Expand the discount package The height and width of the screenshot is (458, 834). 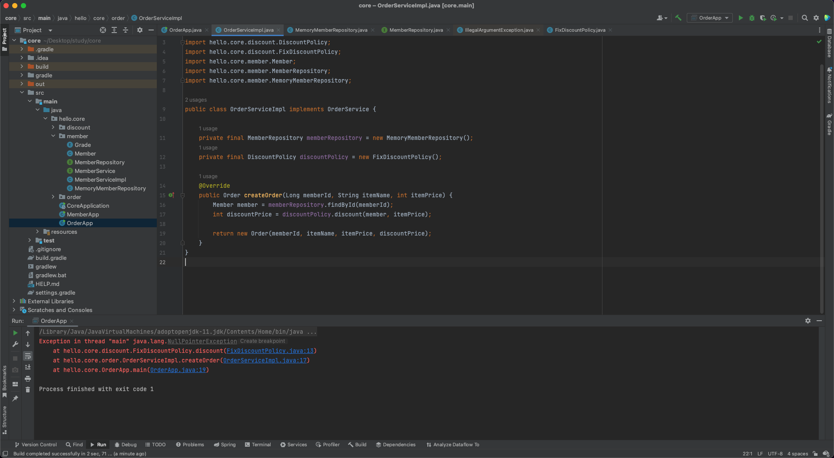pos(53,127)
